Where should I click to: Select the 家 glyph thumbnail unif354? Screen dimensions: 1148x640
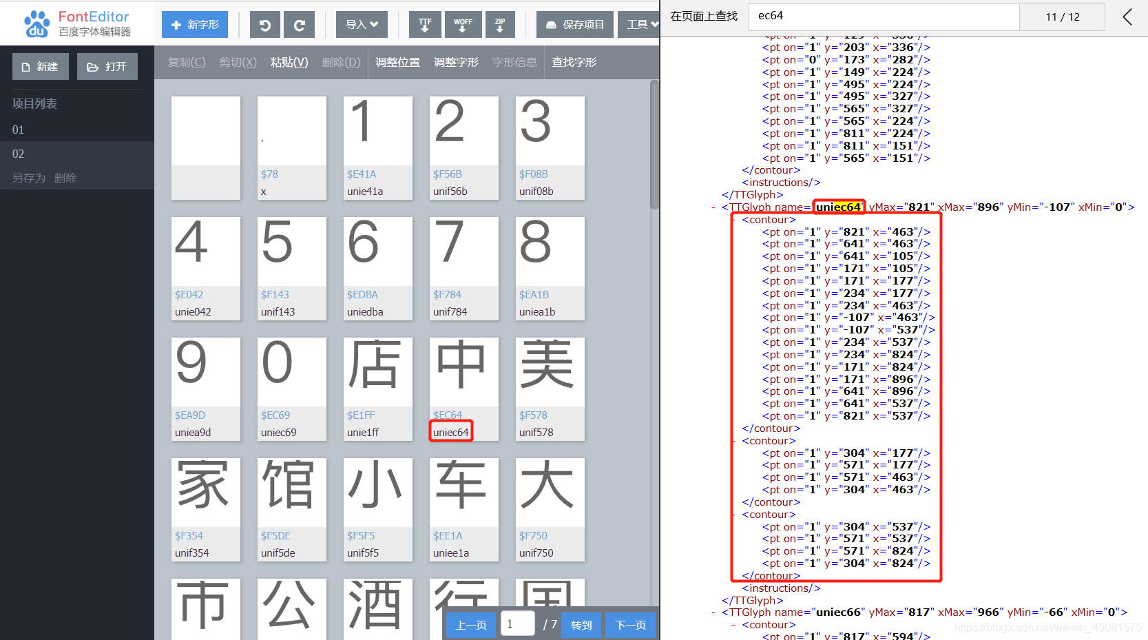pyautogui.click(x=206, y=510)
